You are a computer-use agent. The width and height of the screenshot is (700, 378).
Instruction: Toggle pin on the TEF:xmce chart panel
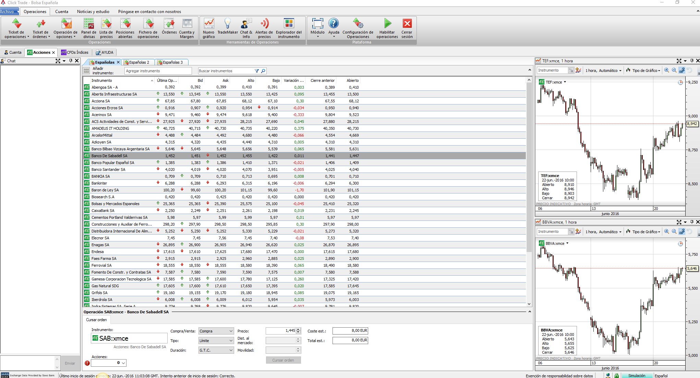click(692, 61)
